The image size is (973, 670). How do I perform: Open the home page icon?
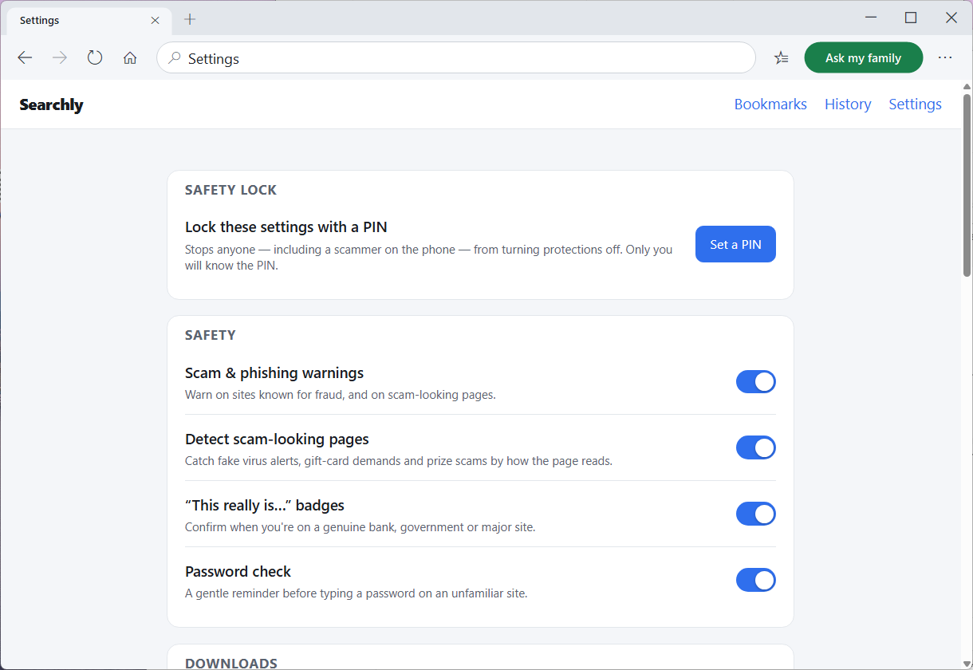[130, 57]
